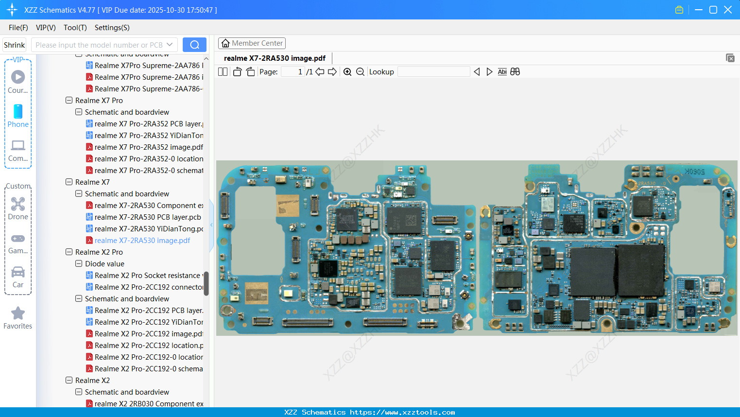740x417 pixels.
Task: Go to the previous page with left arrow
Action: [x=320, y=72]
